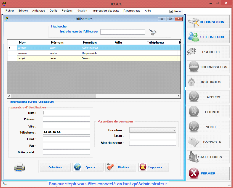Open the Rapports sidebar section

pyautogui.click(x=208, y=142)
